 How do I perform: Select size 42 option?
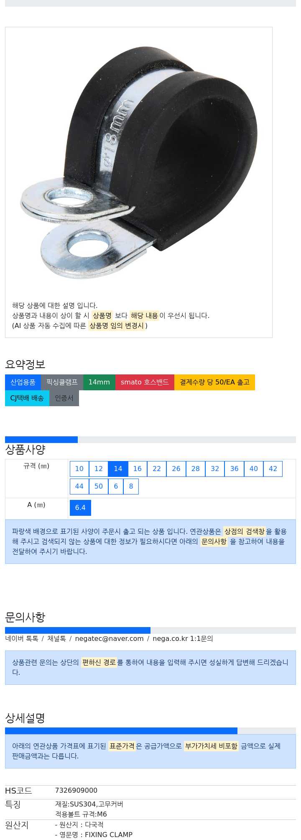pyautogui.click(x=273, y=469)
